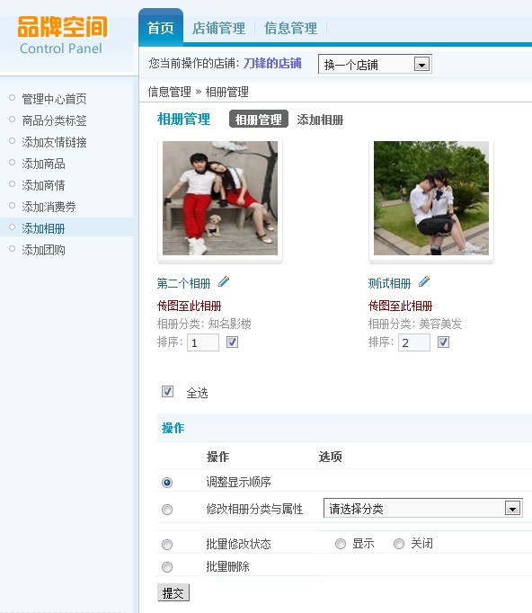Screen dimensions: 532x613
Task: Select the 批量删除 radio button
Action: [x=167, y=567]
